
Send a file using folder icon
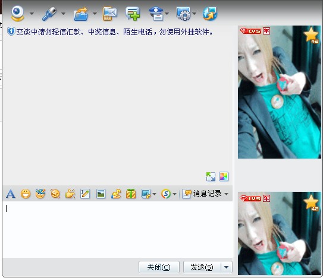click(81, 14)
